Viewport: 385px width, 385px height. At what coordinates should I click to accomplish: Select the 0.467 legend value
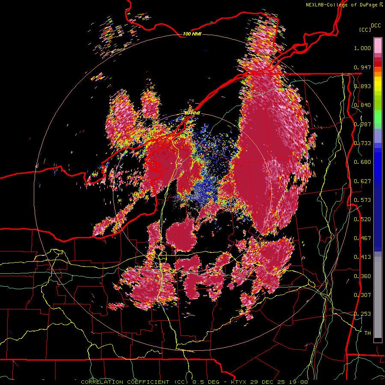(362, 238)
